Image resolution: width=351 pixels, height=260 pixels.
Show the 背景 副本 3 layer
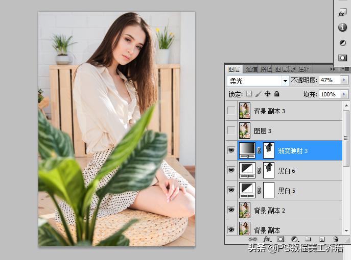point(231,111)
